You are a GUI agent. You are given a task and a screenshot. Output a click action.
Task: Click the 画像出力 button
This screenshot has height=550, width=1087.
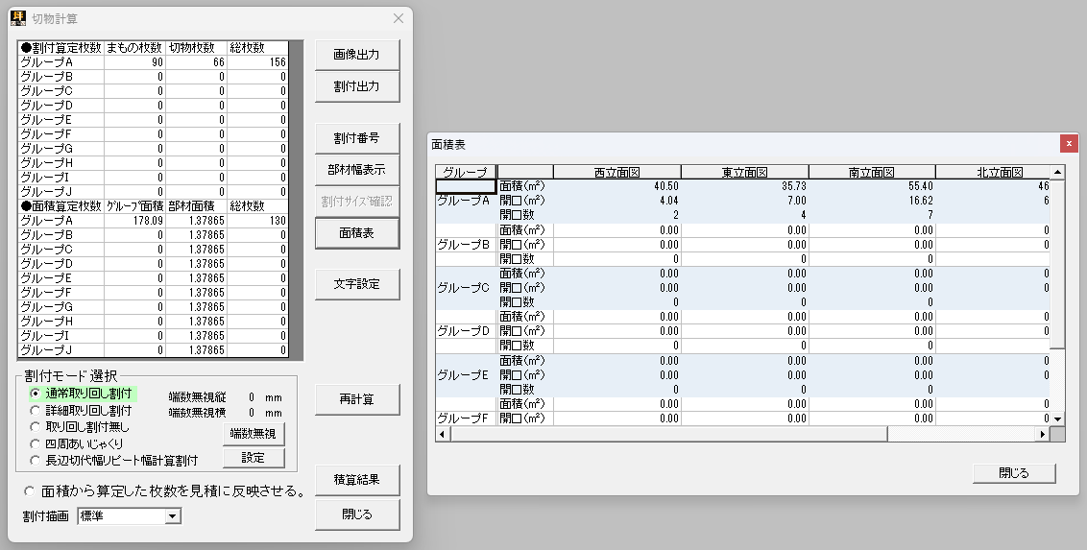pos(356,55)
